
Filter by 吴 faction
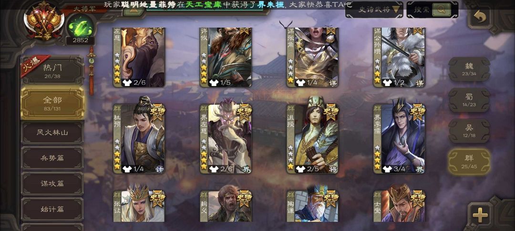(x=469, y=131)
